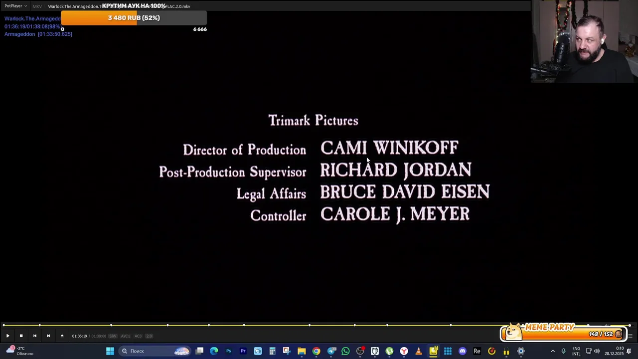Open the orange circular recorder taskbar icon
The height and width of the screenshot is (359, 638).
[492, 351]
